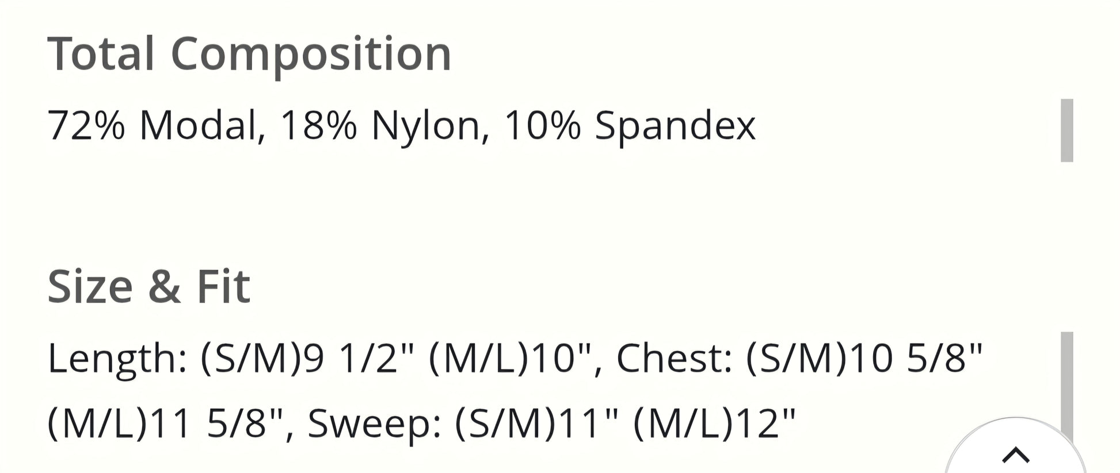Click the Size & Fit section scrollbar thumb
The height and width of the screenshot is (473, 1120).
pos(1066,385)
